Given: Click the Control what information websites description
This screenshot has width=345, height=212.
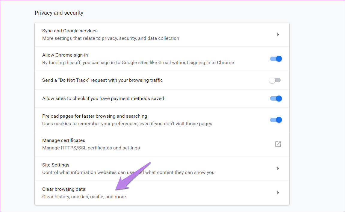Looking at the screenshot, I should pos(128,172).
